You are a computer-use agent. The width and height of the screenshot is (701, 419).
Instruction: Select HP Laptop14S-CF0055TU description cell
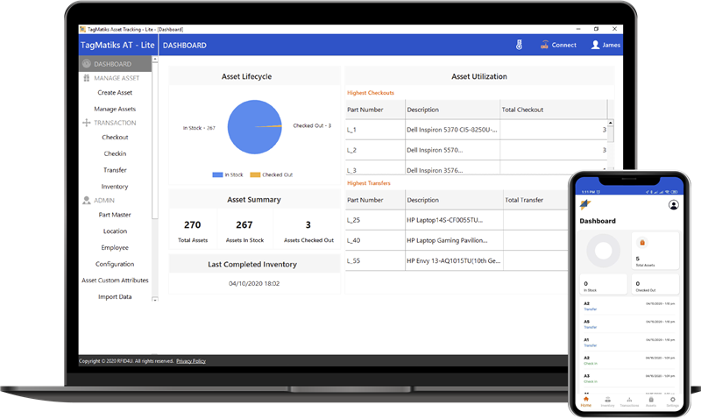[454, 220]
